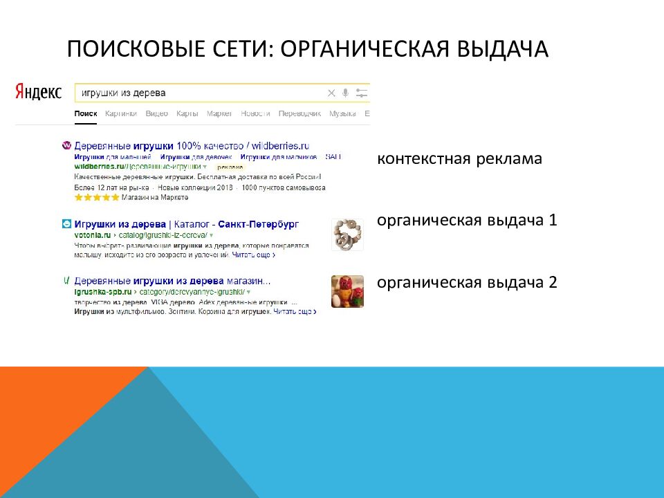The width and height of the screenshot is (664, 498).
Task: Activate voice search microphone icon
Action: click(346, 93)
